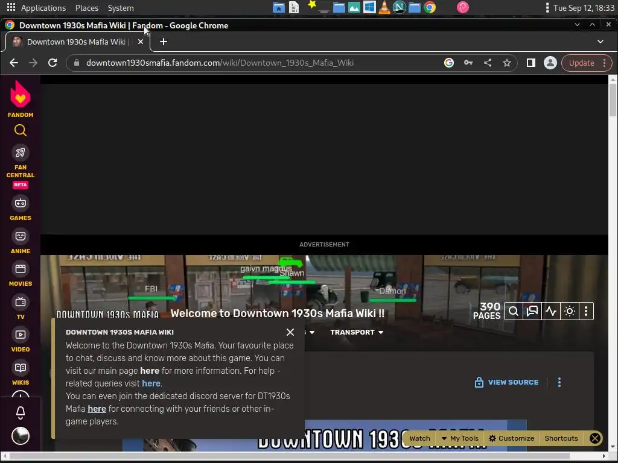Open Fan Central beta section
Screen dimensions: 618x463
[x=20, y=165]
